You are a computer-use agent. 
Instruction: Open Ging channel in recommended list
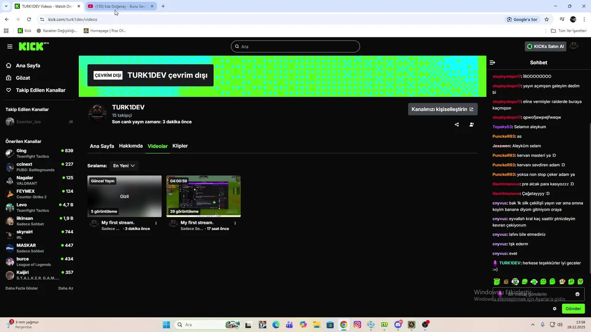tap(39, 154)
